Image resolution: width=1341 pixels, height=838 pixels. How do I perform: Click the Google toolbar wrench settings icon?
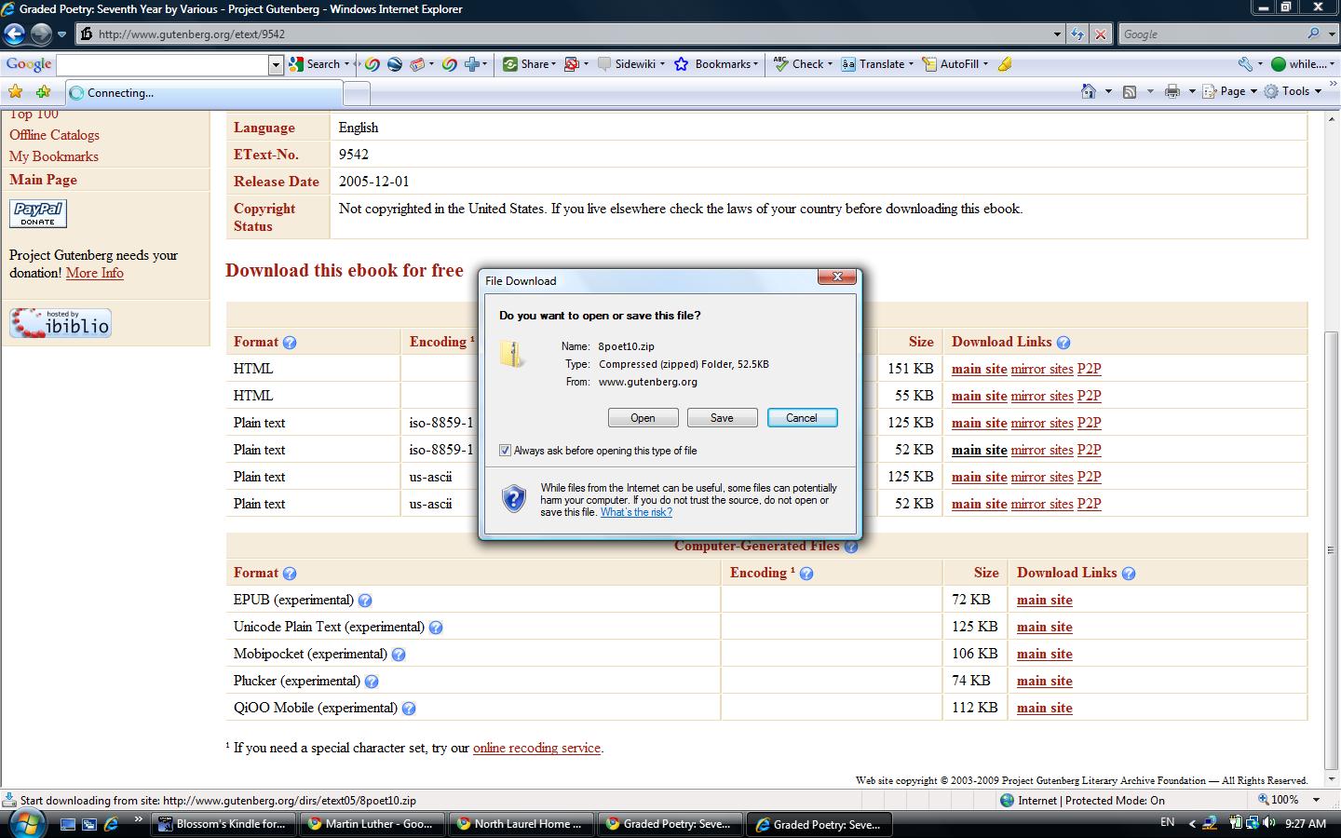coord(1245,64)
